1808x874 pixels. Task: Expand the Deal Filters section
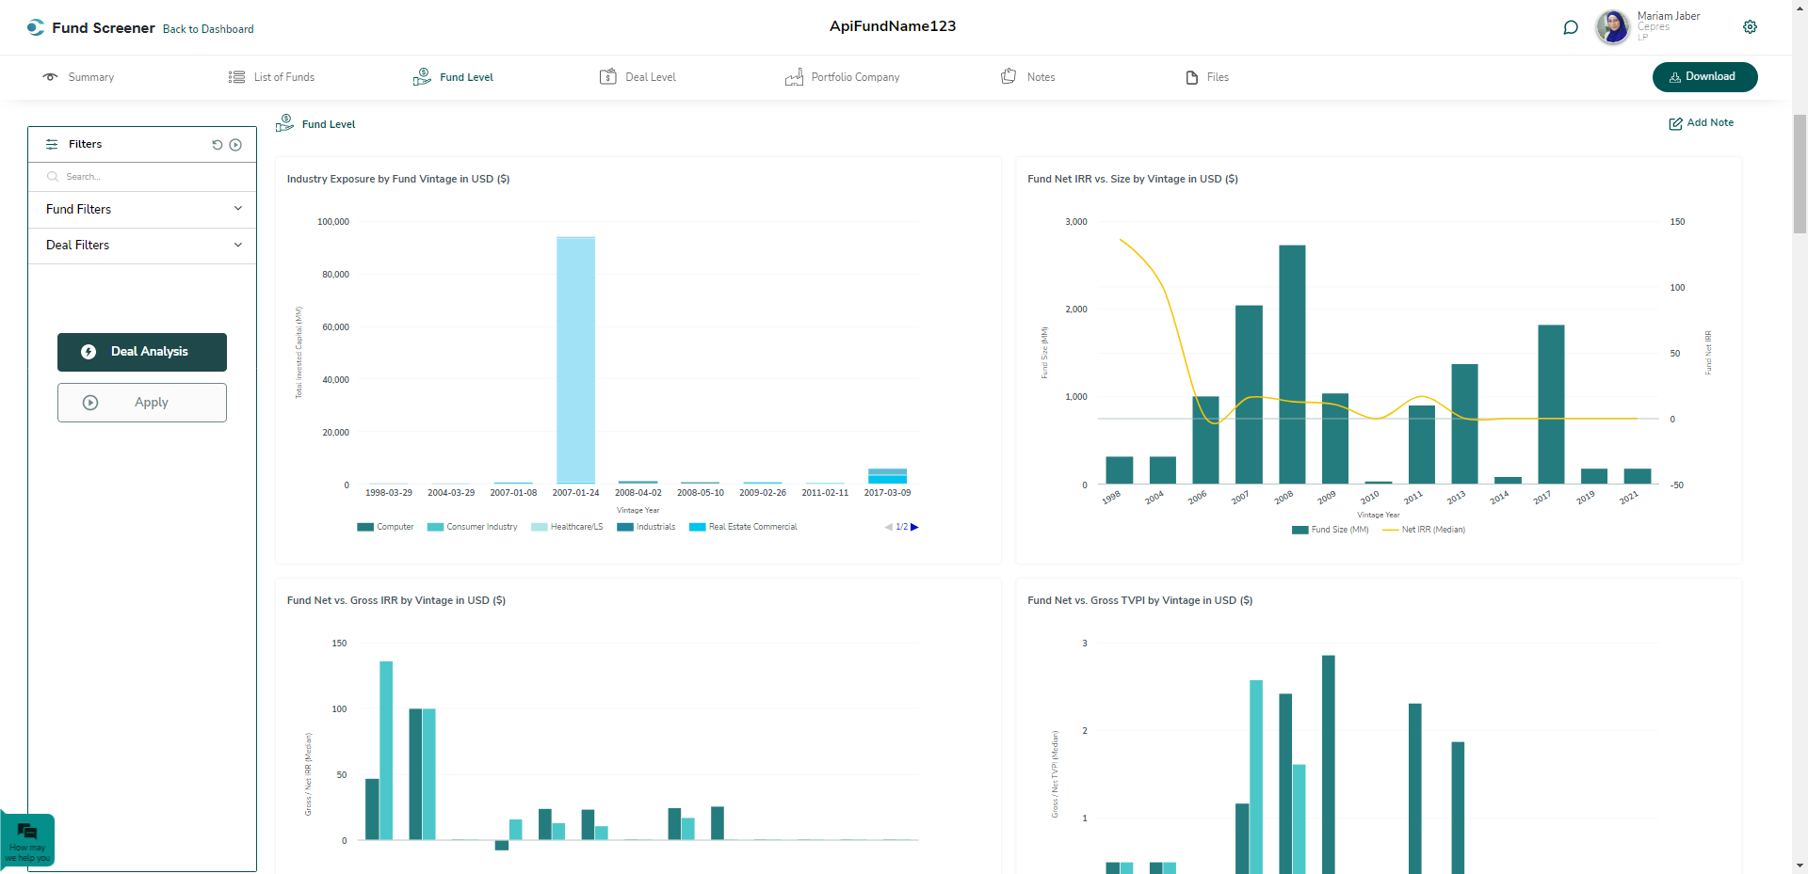coord(142,246)
